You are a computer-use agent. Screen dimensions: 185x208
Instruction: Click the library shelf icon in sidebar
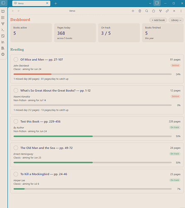pyautogui.click(x=3, y=42)
